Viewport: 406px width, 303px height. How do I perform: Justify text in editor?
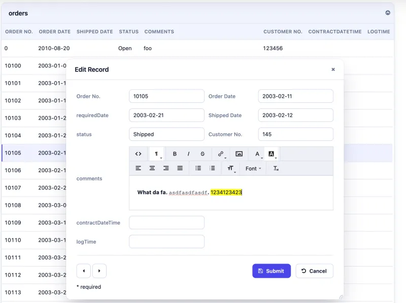(x=180, y=168)
